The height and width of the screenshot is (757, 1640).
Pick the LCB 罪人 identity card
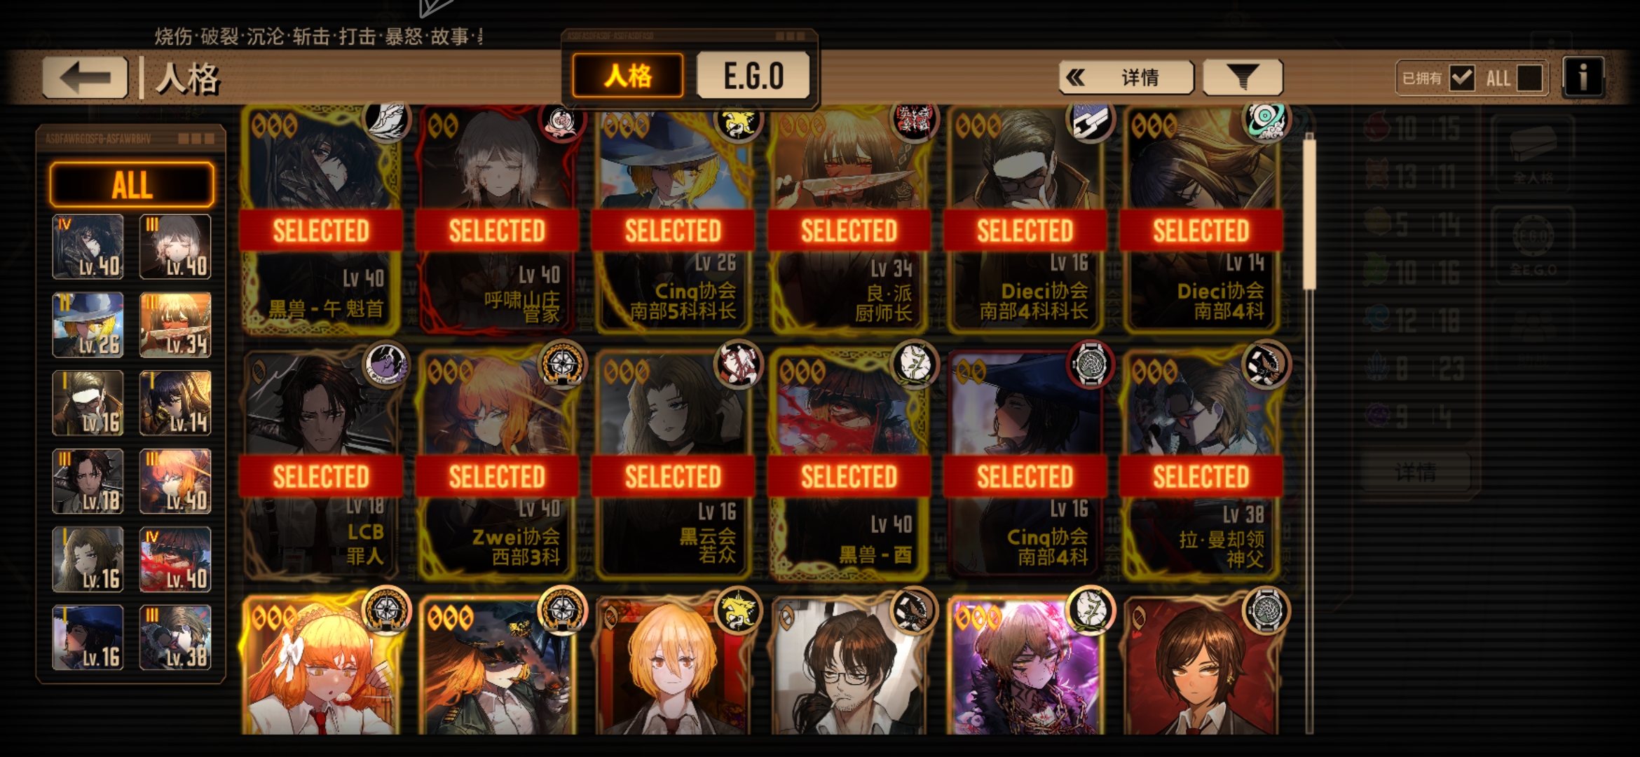click(x=321, y=464)
